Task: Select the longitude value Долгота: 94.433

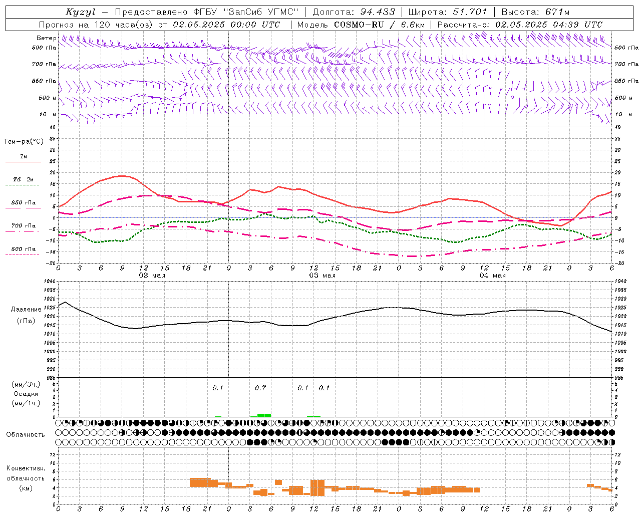Action: [x=354, y=12]
